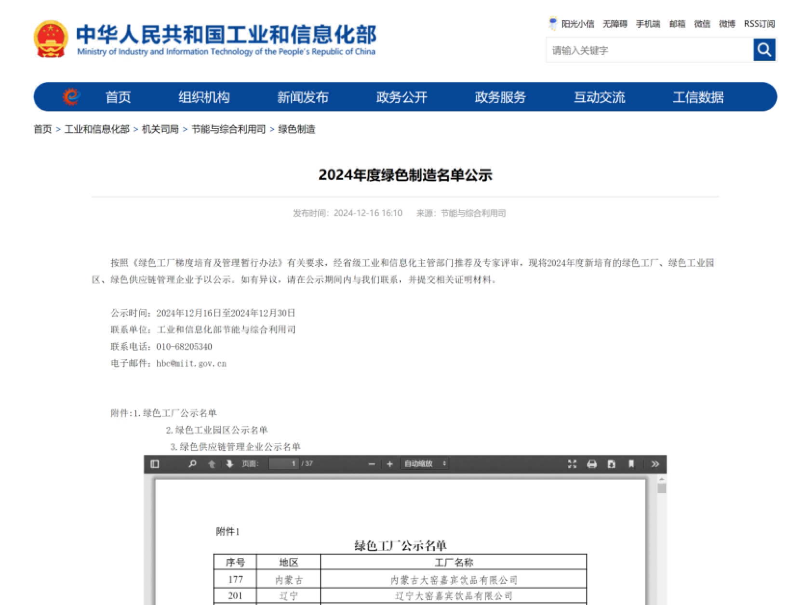The image size is (802, 605).
Task: Open the 政务公开 navigation menu
Action: (401, 97)
